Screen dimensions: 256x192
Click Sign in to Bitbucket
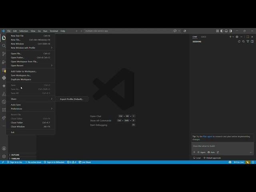54,162
